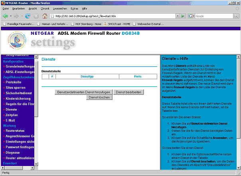The image size is (241, 176).
Task: Click the Stop loading icon
Action: coord(36,16)
